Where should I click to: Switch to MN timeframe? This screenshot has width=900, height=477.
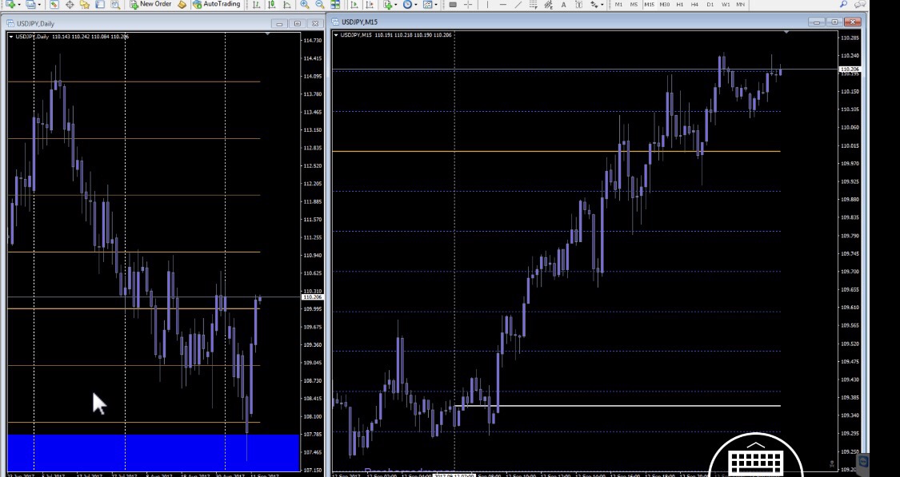coord(741,4)
